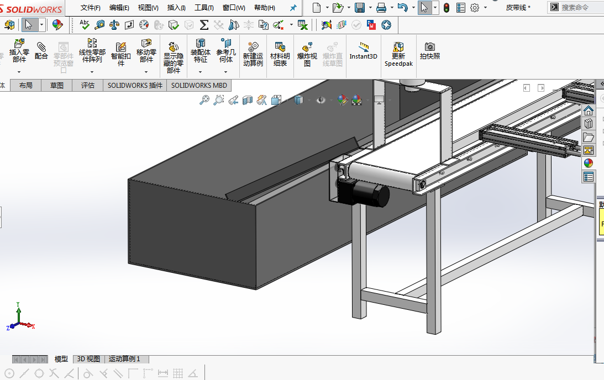Open the 帮助(H) menu

tap(265, 8)
